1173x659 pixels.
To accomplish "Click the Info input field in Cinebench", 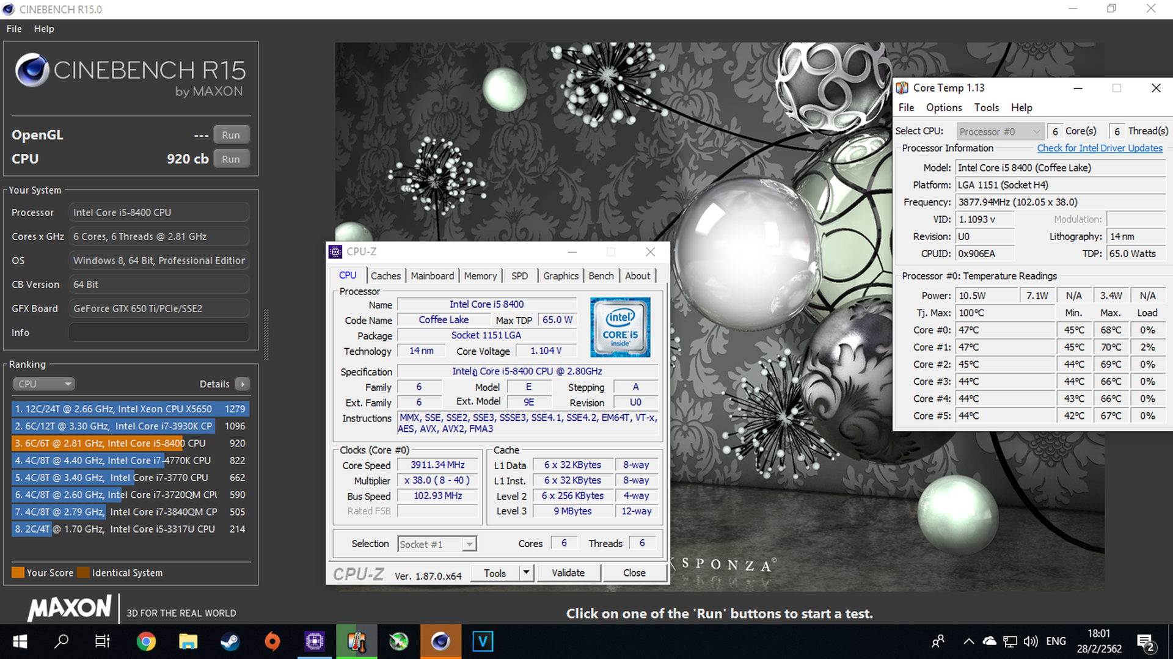I will tap(159, 333).
